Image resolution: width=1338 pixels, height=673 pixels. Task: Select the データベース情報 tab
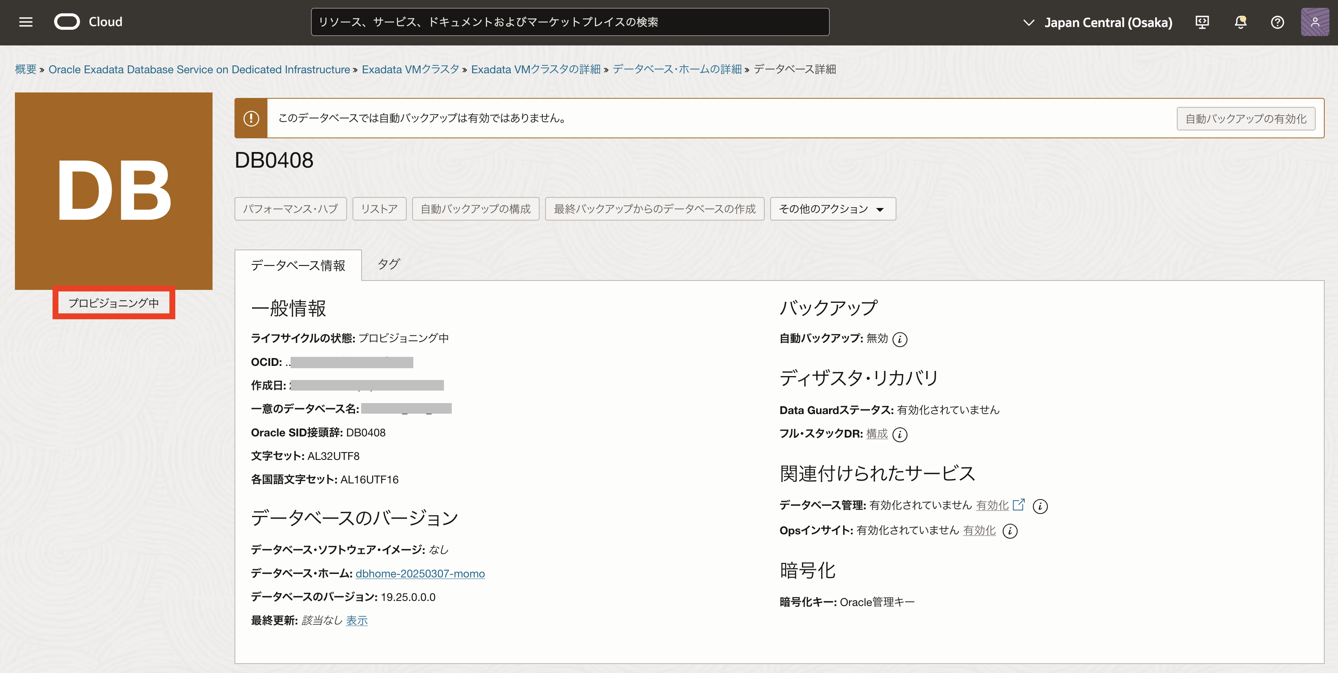click(x=298, y=266)
